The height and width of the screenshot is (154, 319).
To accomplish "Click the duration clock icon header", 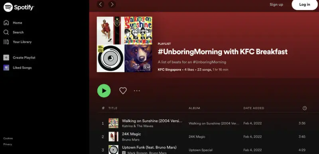I will 305,108.
